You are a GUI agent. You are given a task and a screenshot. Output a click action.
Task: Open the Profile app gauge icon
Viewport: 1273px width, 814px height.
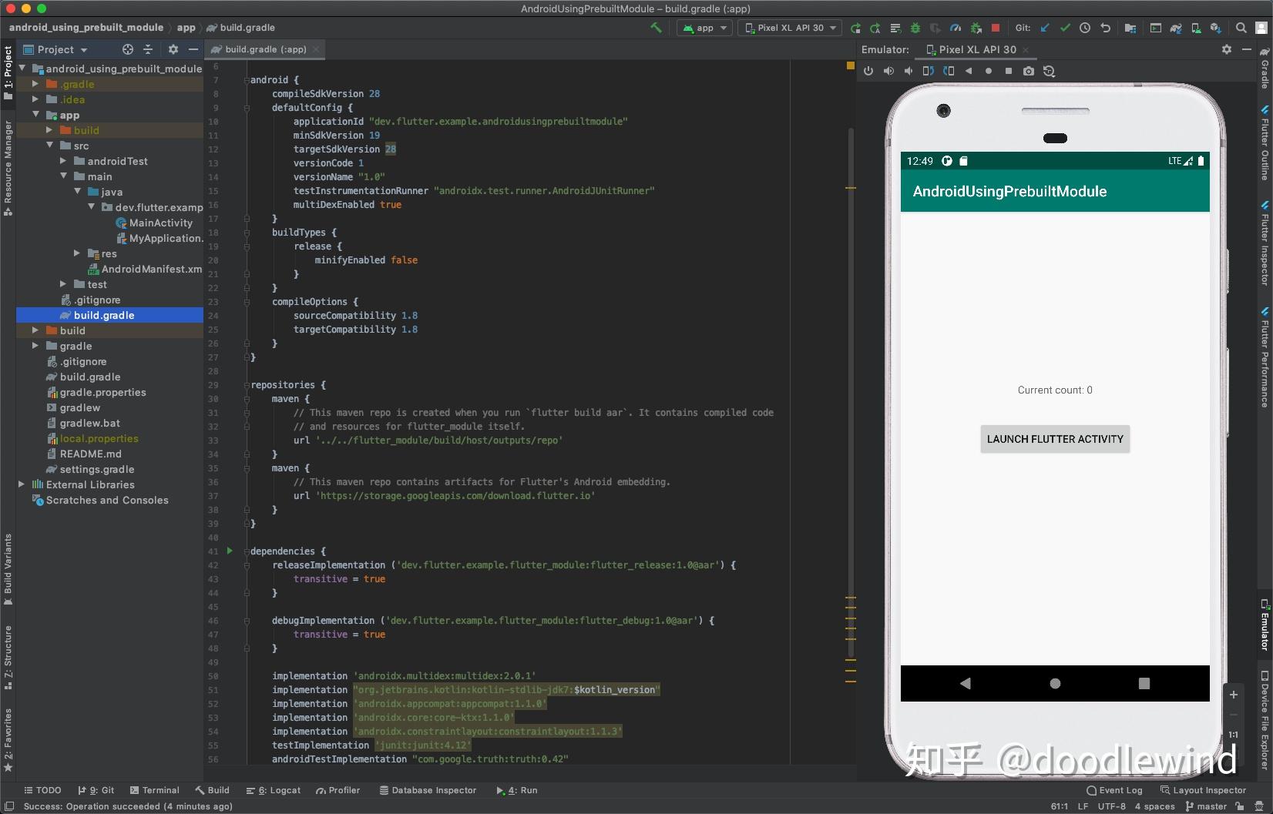[956, 28]
